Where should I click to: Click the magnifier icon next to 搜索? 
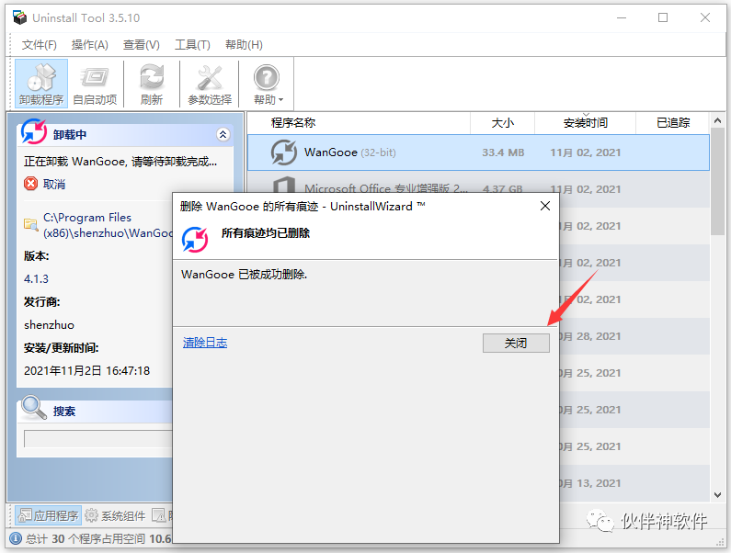point(34,407)
